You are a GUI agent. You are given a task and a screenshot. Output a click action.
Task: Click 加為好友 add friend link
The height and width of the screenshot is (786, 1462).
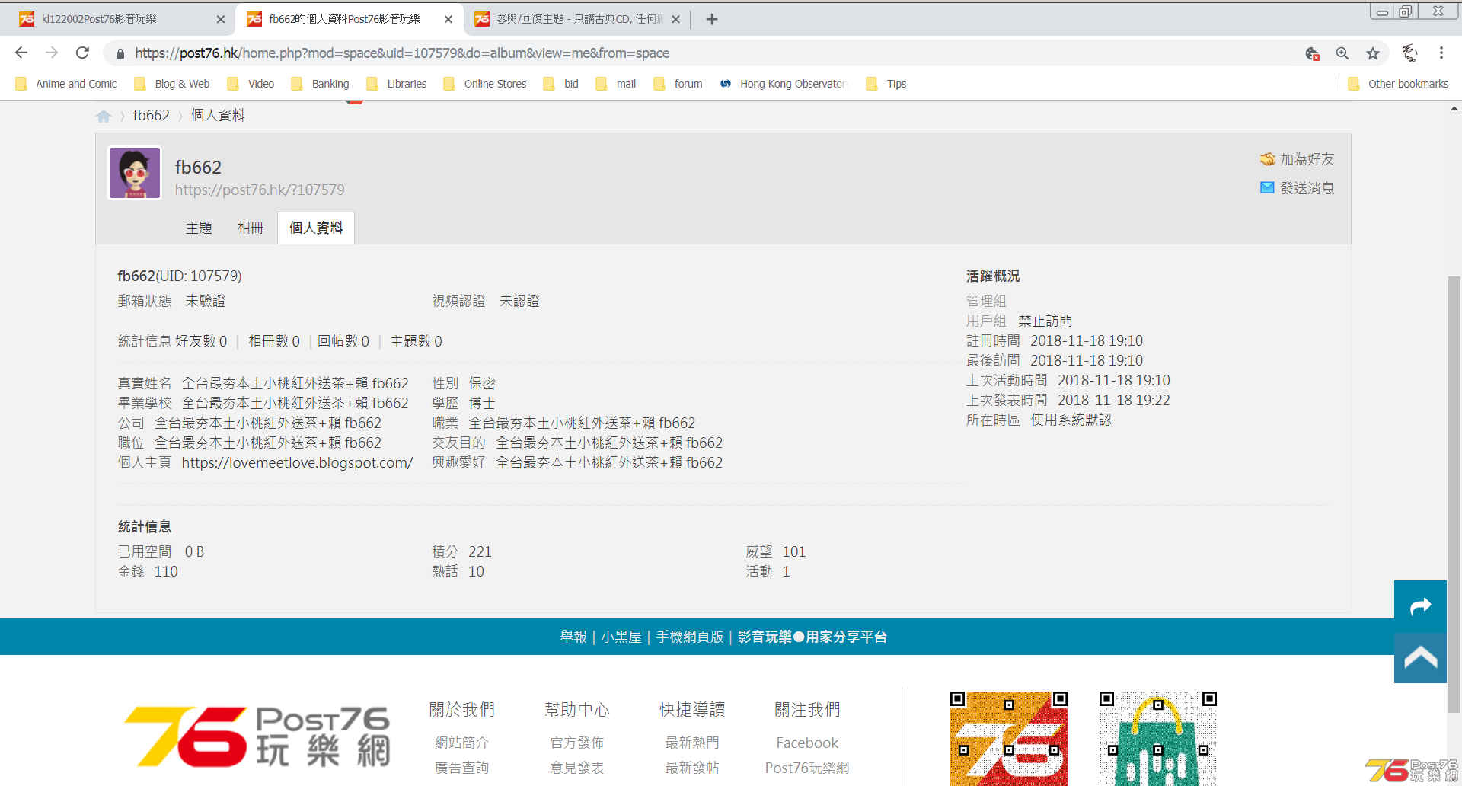[x=1307, y=159]
